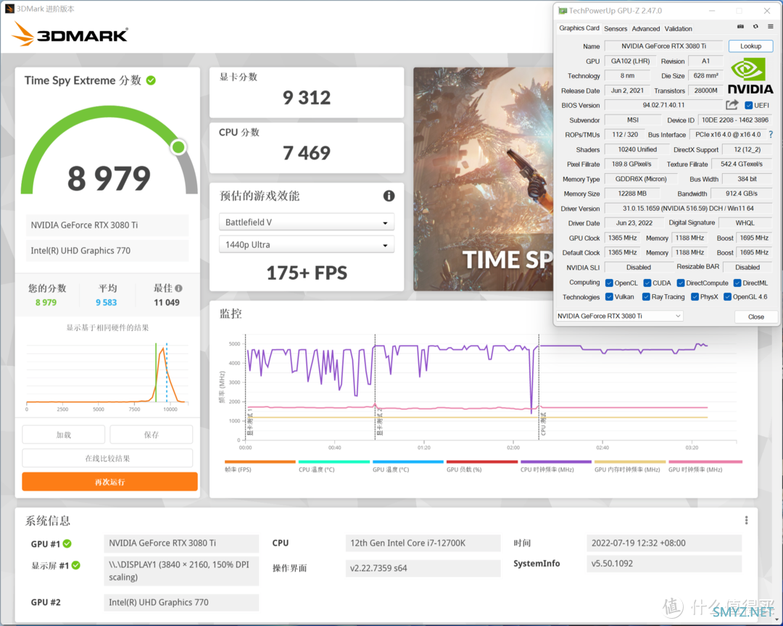Click the green check icon beside display #1
This screenshot has height=626, width=783.
point(76,565)
